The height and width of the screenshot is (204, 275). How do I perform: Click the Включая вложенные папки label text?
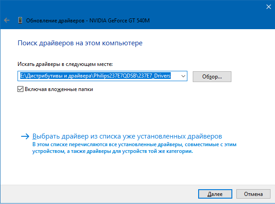59,89
